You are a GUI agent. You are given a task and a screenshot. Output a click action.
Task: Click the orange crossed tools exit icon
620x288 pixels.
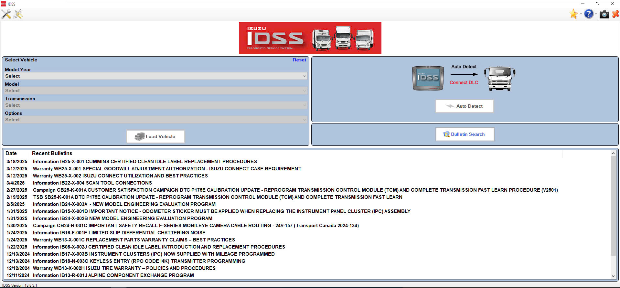click(x=615, y=14)
